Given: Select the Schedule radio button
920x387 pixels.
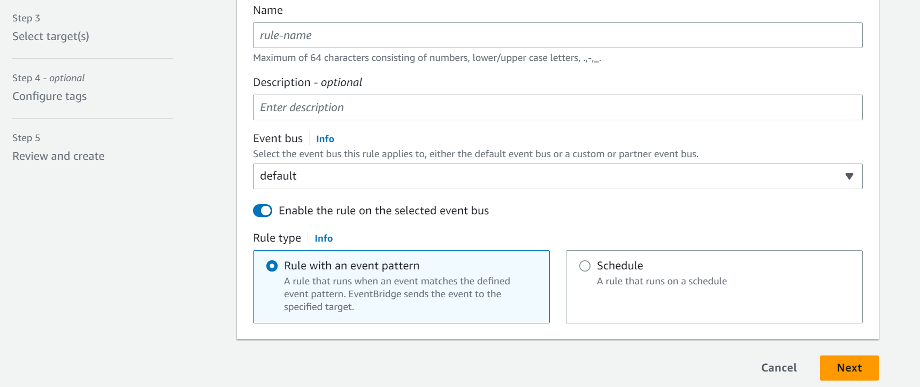Looking at the screenshot, I should point(585,266).
